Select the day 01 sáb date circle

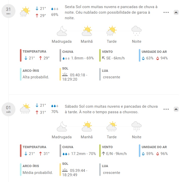(9, 109)
